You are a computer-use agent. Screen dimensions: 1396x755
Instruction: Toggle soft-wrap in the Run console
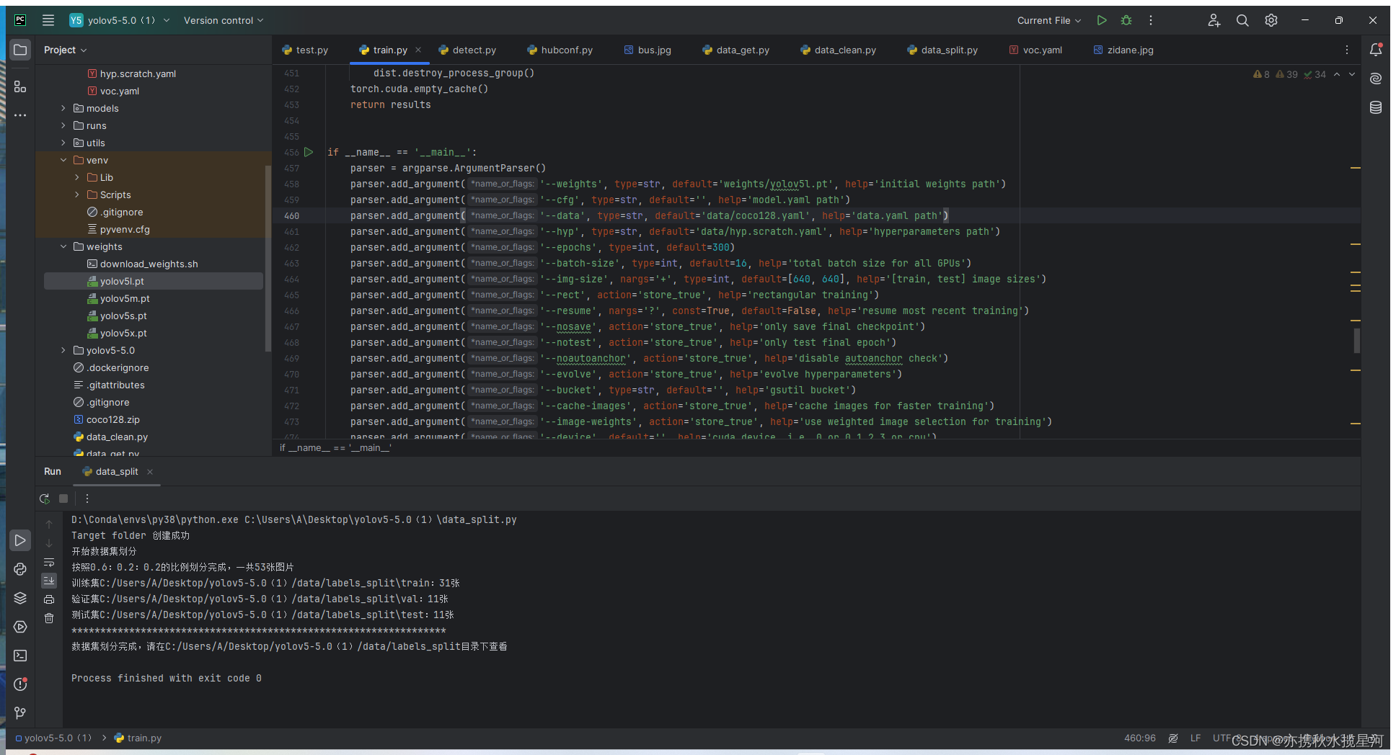coord(49,562)
